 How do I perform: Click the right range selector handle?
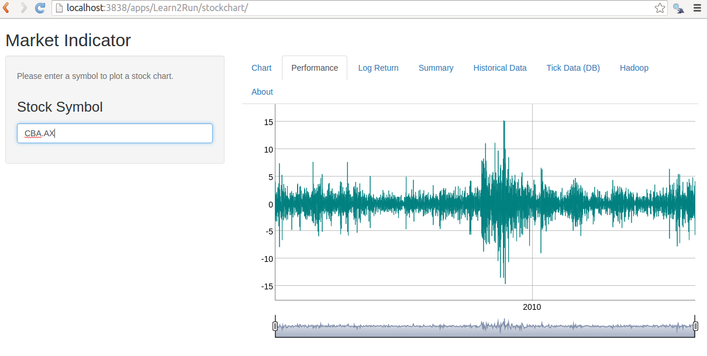pos(695,326)
